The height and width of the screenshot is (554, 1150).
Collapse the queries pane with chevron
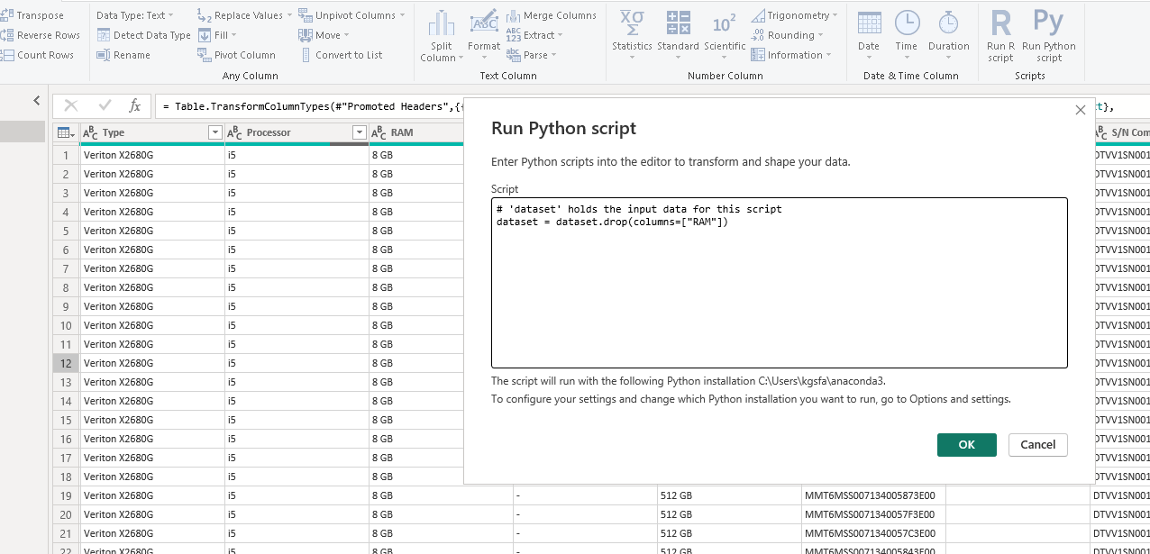click(x=37, y=101)
